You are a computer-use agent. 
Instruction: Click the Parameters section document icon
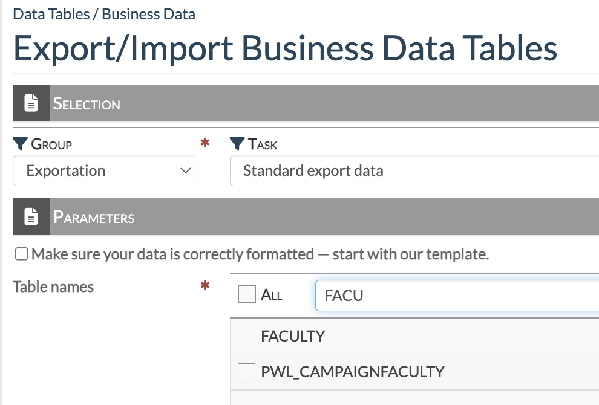pyautogui.click(x=31, y=217)
